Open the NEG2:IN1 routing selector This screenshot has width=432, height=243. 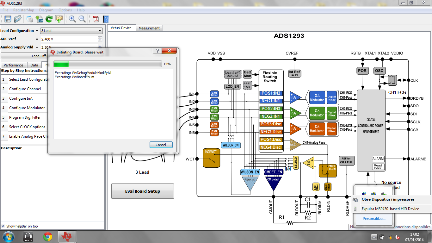(x=270, y=116)
